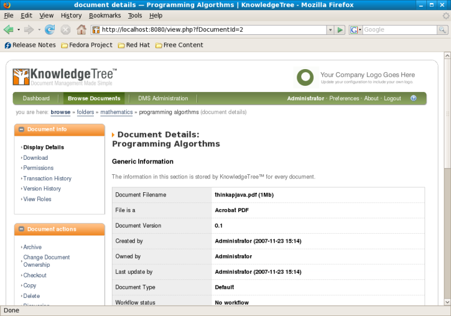Click the Done status bar text
Screen dimensions: 451x316
(11, 310)
